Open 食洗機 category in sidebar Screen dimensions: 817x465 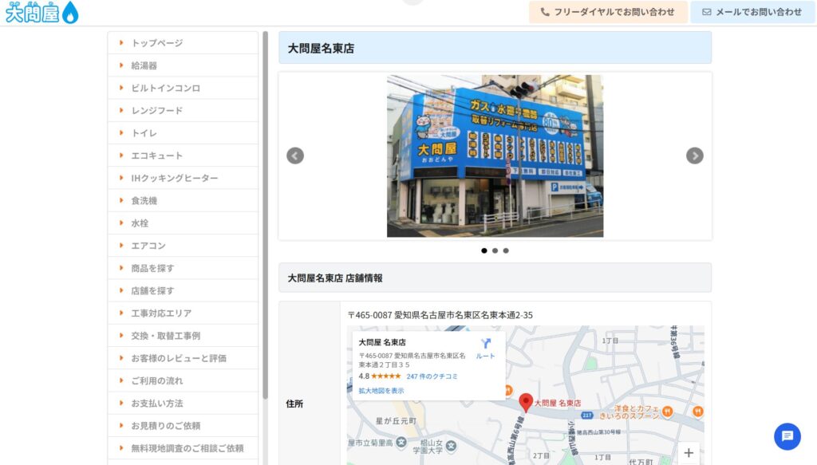[x=183, y=200]
